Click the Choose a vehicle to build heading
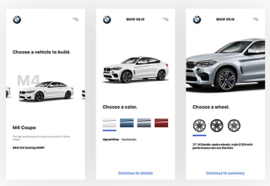 pyautogui.click(x=41, y=52)
